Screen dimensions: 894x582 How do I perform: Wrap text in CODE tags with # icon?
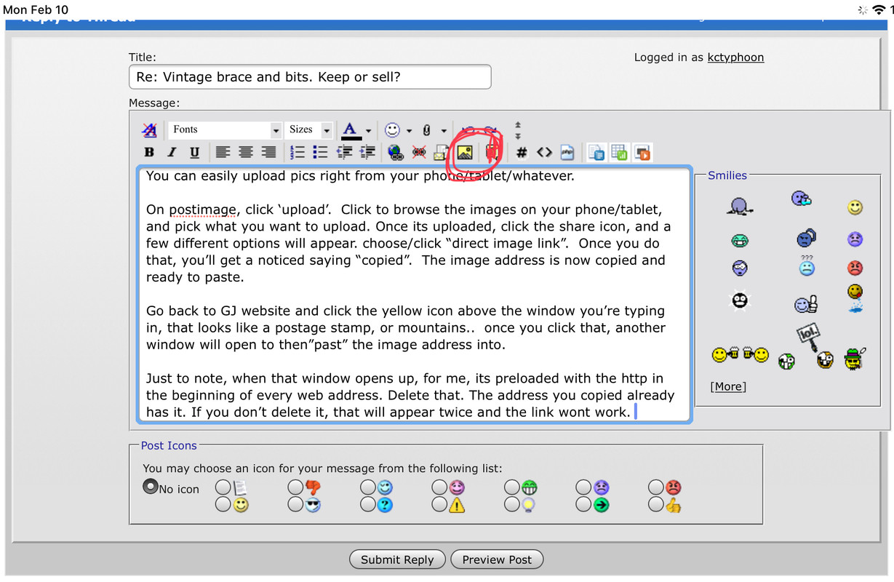coord(522,152)
